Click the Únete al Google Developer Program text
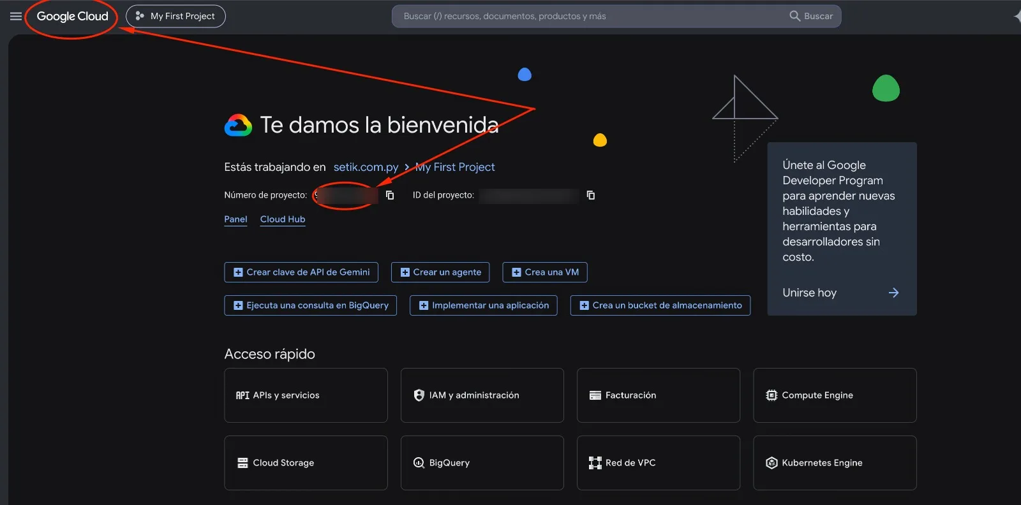 838,211
